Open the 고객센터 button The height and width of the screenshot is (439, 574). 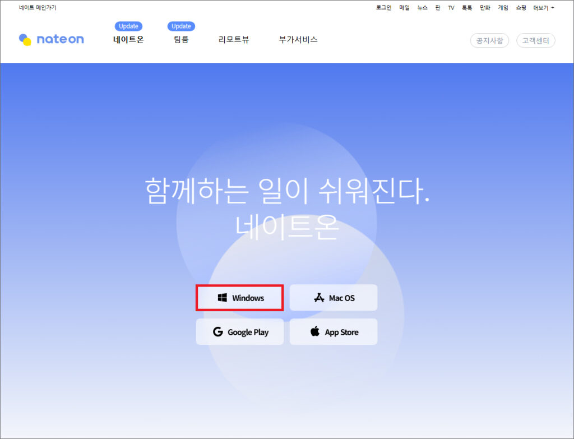tap(535, 40)
